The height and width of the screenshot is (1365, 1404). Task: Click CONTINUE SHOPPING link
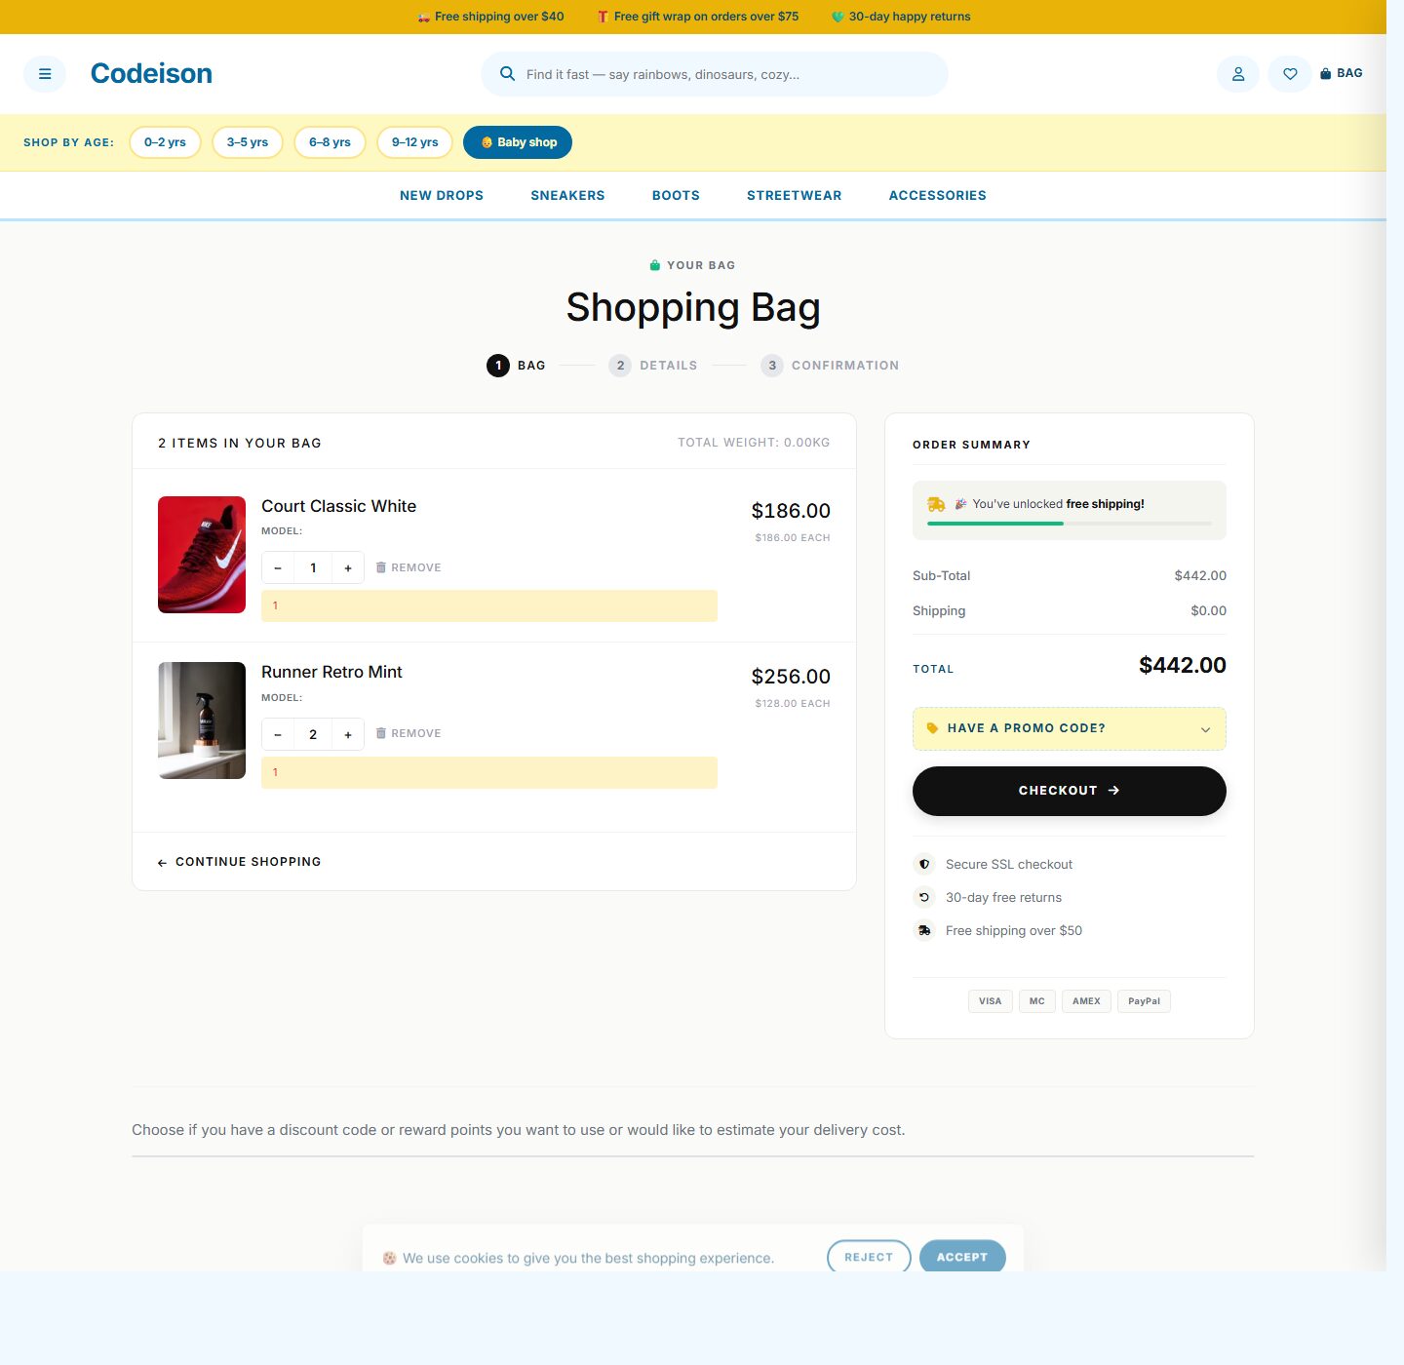(239, 862)
